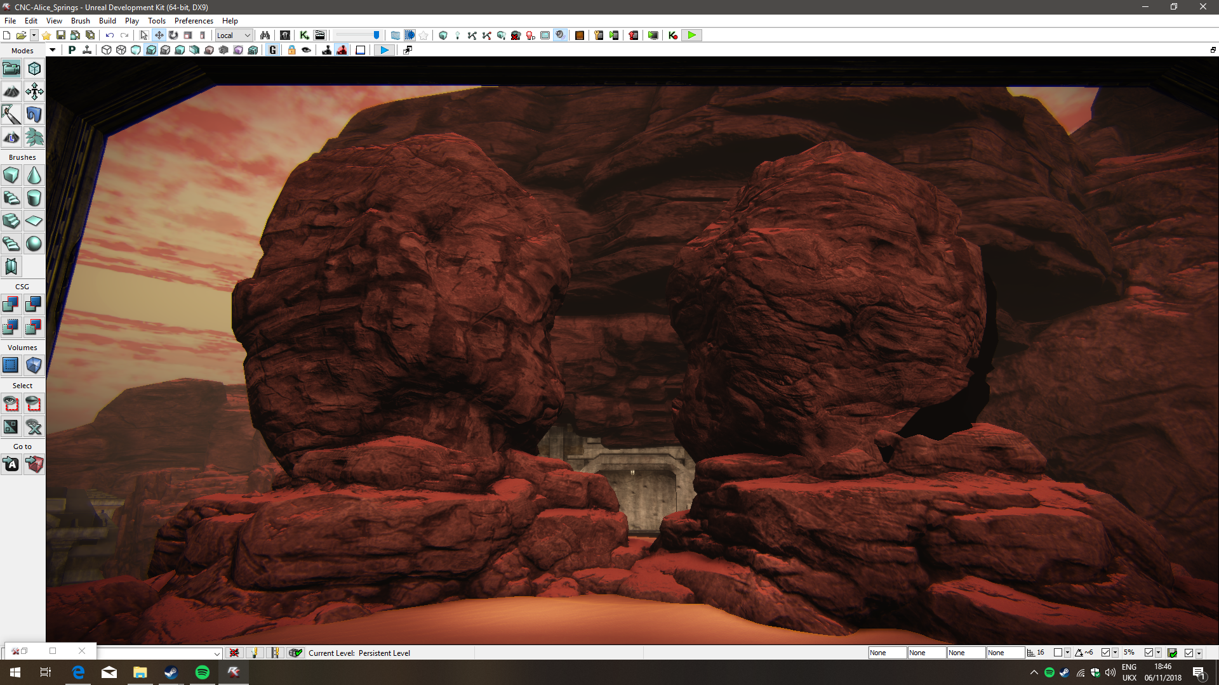The width and height of the screenshot is (1219, 685).
Task: Click CSG Subtract icon
Action: 34,304
